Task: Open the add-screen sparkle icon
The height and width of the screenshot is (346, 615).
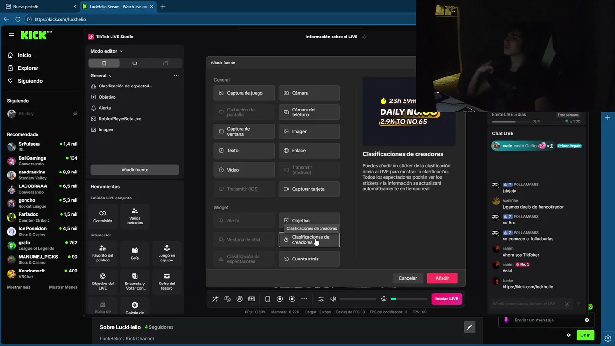Action: click(251, 299)
